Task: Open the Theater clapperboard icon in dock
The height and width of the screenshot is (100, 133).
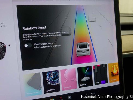Action: 69,98
